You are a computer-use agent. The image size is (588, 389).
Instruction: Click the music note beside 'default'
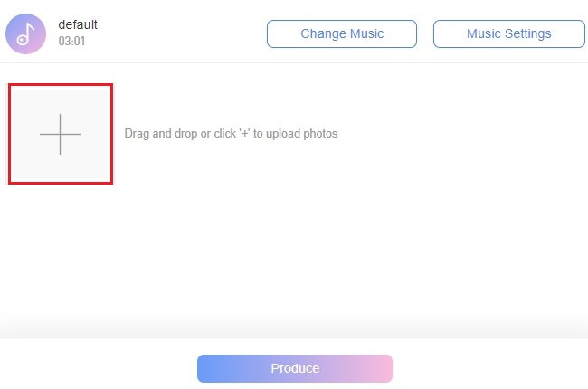pyautogui.click(x=25, y=33)
